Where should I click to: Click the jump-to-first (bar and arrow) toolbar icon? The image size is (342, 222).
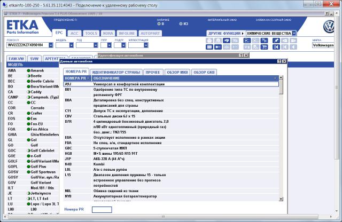[x=276, y=47]
